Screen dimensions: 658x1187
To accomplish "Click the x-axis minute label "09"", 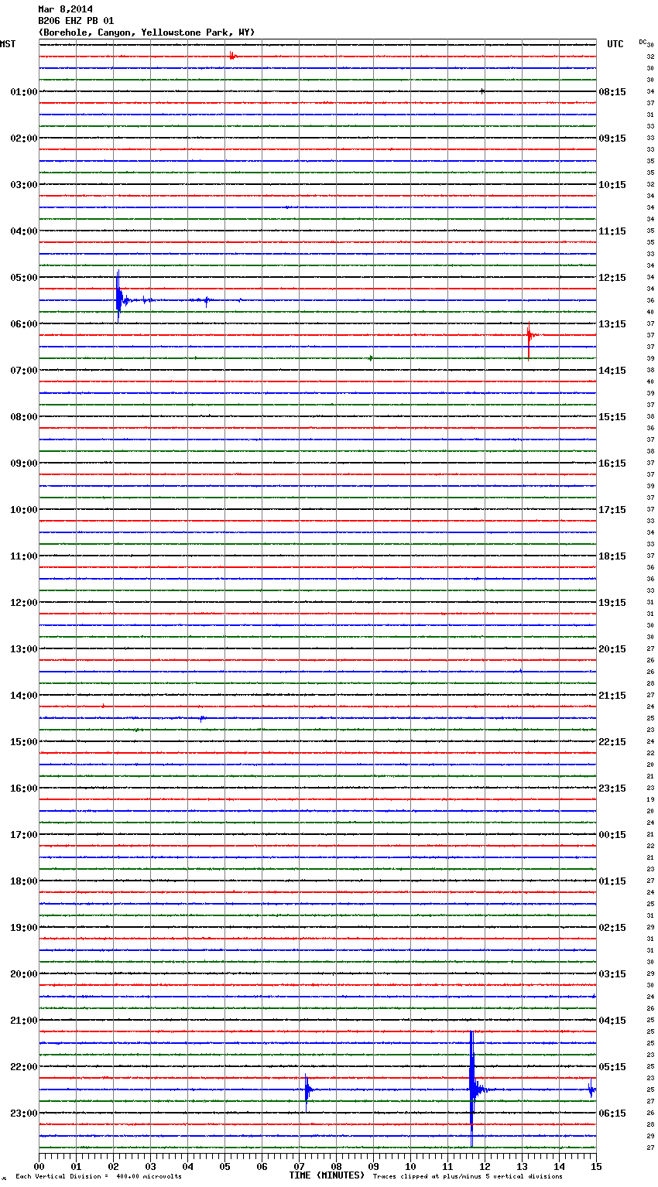I will [373, 1166].
